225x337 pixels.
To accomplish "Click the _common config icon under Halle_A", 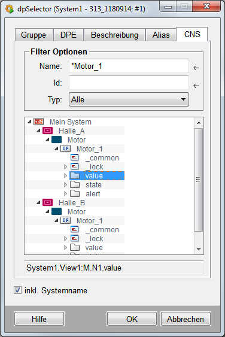I will (x=75, y=158).
